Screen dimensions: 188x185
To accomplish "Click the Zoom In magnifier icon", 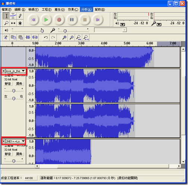I will (x=65, y=37).
